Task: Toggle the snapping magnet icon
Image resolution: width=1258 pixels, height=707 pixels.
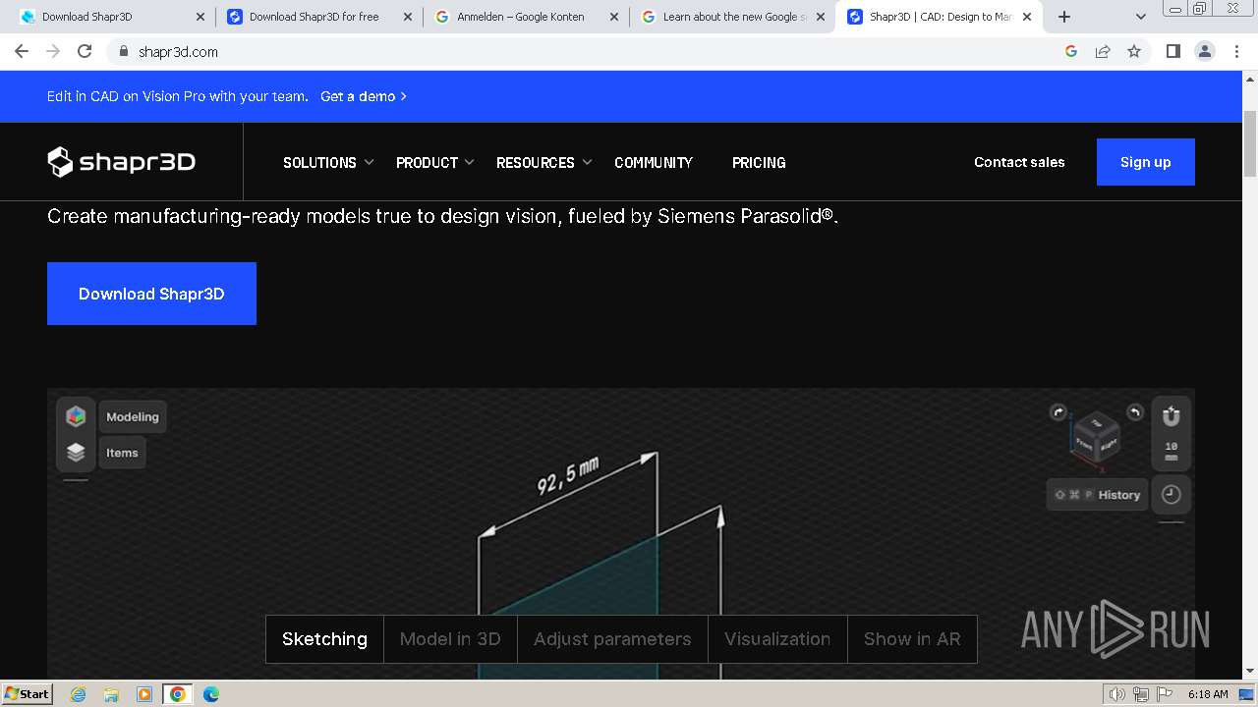Action: [x=1171, y=416]
